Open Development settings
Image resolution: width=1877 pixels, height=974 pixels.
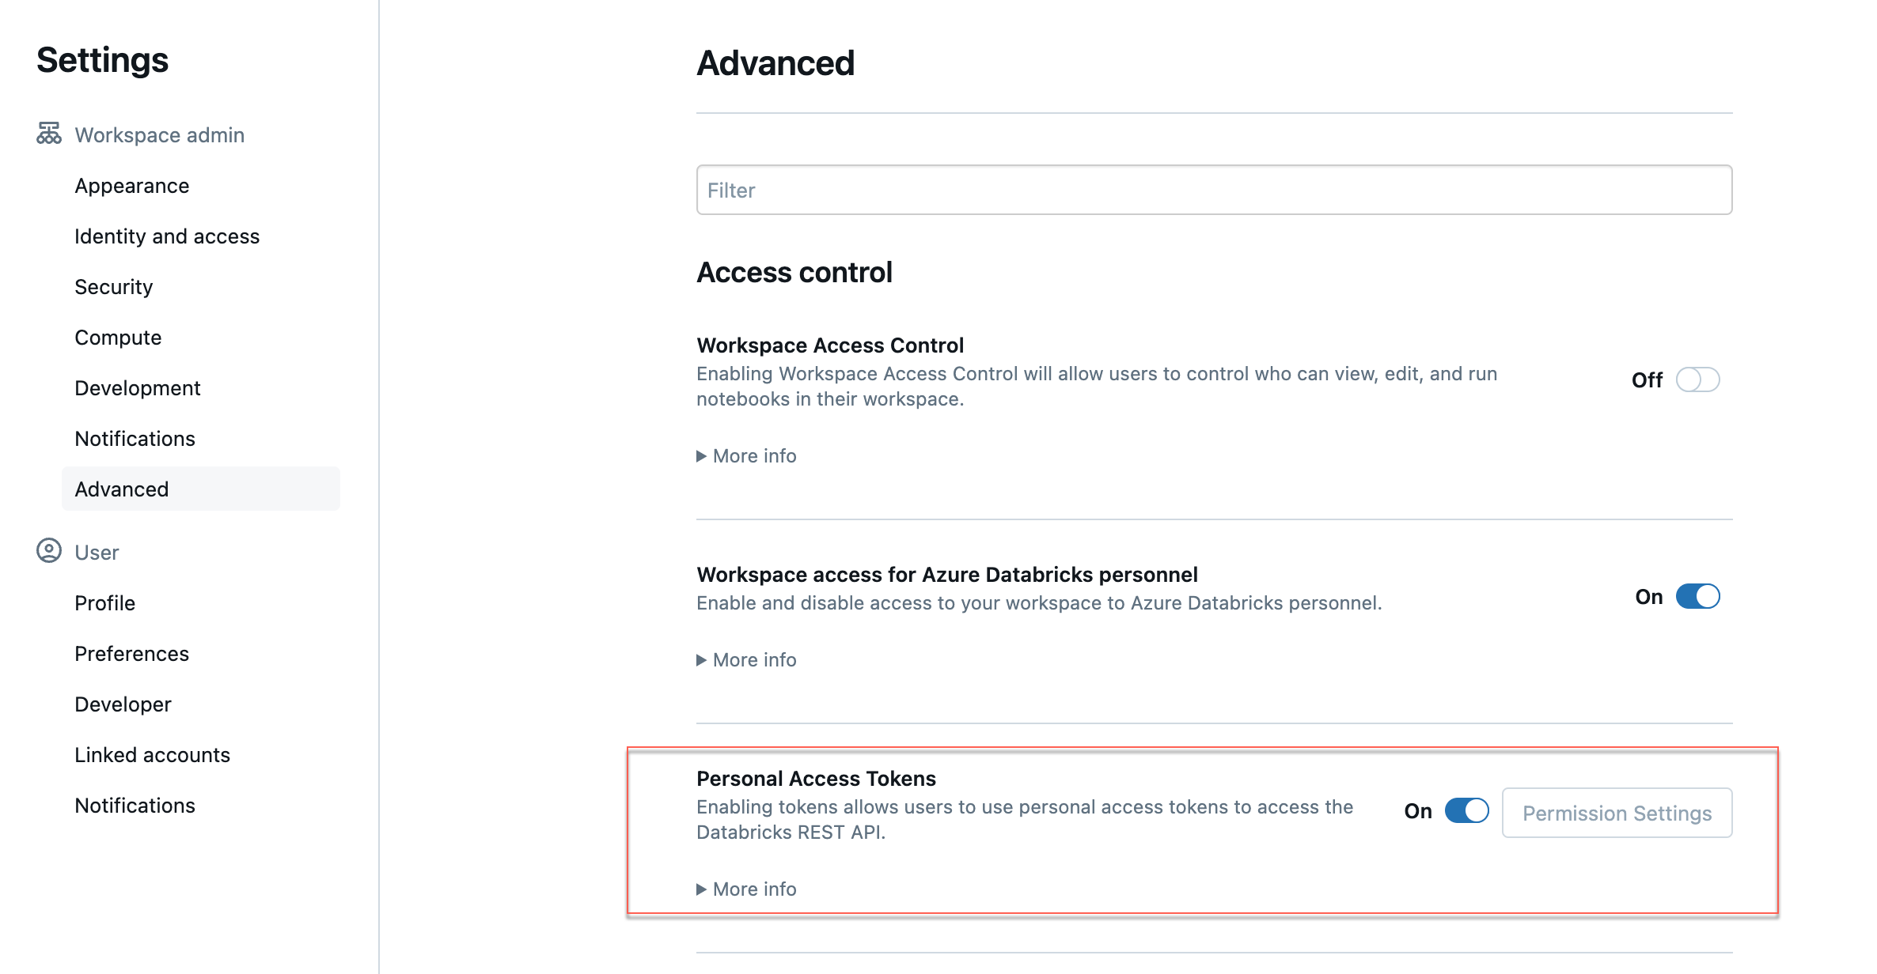pyautogui.click(x=138, y=388)
